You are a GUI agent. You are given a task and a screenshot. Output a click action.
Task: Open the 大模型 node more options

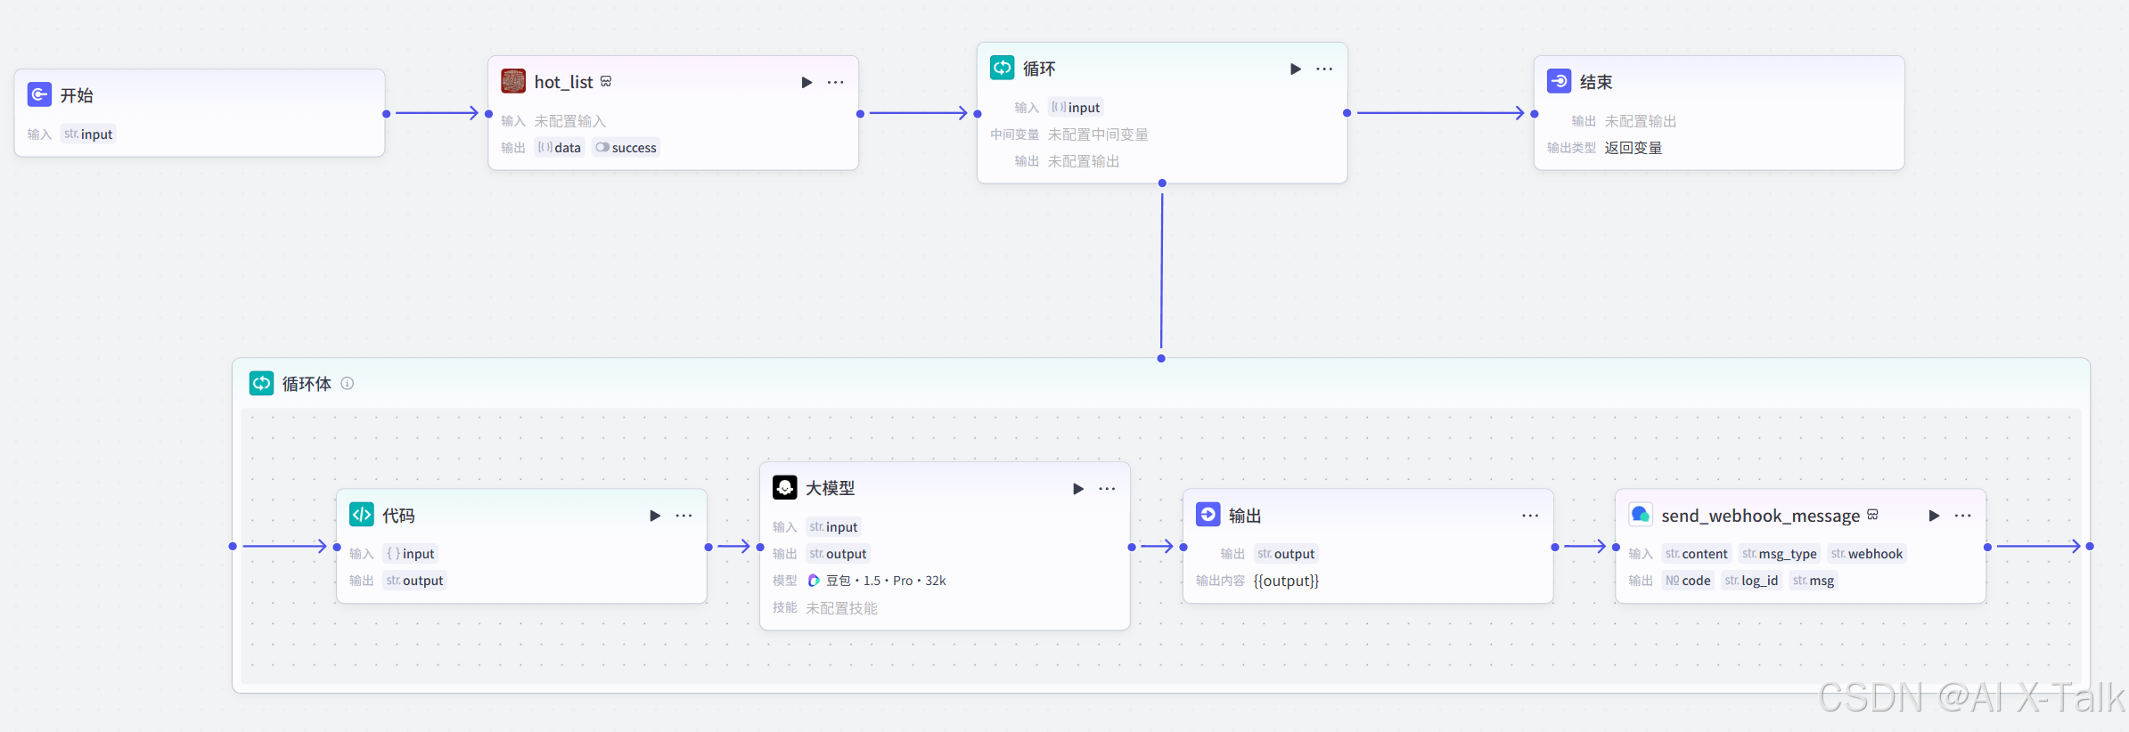pyautogui.click(x=1107, y=489)
